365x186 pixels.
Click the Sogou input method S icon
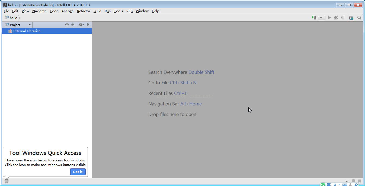pos(323,185)
